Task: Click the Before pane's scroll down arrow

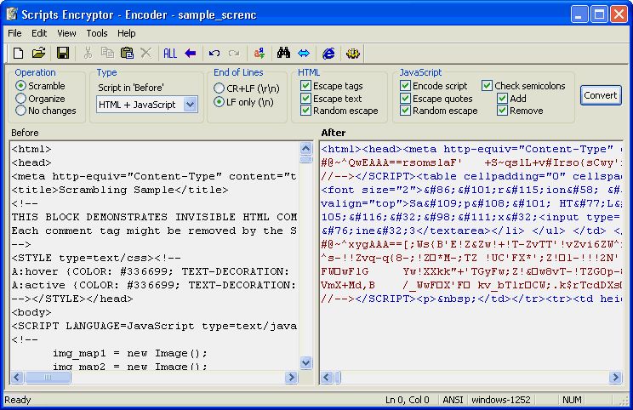Action: point(306,363)
